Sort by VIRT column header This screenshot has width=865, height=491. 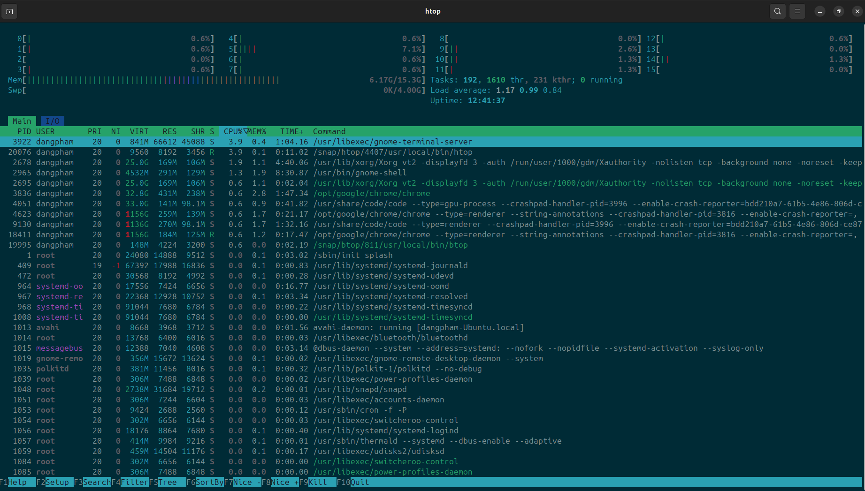[139, 131]
